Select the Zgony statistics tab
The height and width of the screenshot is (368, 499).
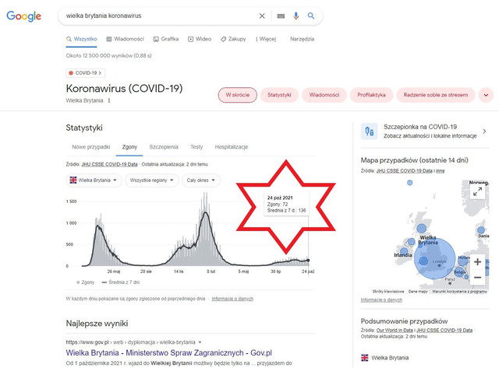129,147
